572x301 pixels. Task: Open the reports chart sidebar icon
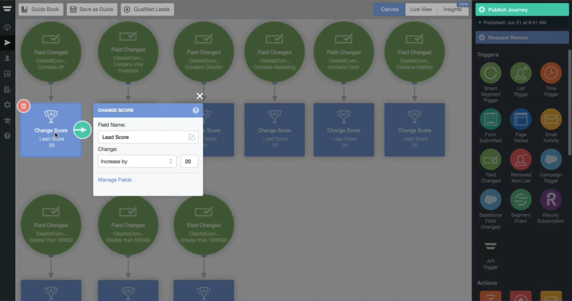7,74
